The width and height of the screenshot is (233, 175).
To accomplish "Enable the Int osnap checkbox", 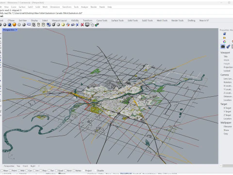I will [34, 171].
